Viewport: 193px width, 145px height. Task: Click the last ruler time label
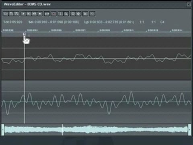(x=177, y=30)
